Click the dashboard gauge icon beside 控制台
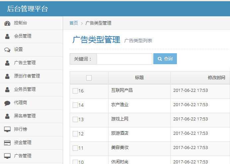Screen dimensions: 230x164 (7, 23)
